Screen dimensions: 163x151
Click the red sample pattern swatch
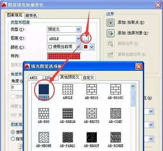point(64,56)
